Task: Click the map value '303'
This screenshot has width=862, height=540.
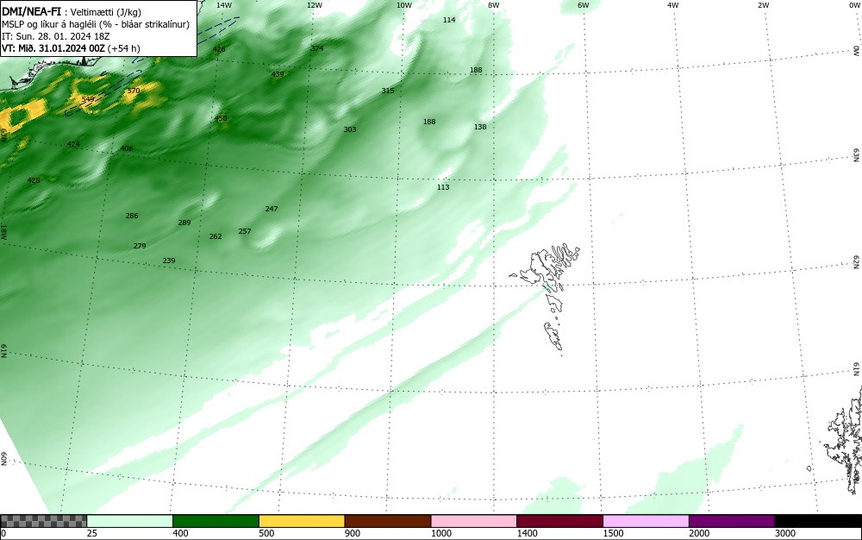Action: pyautogui.click(x=350, y=129)
